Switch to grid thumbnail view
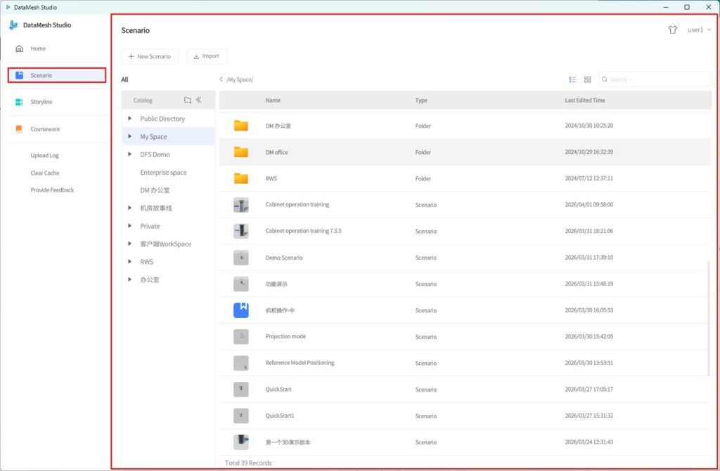The height and width of the screenshot is (471, 720). click(x=588, y=80)
